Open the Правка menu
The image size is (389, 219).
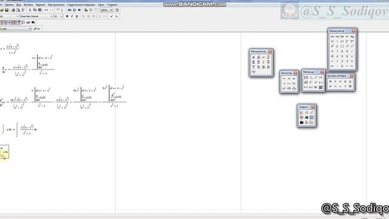point(9,5)
